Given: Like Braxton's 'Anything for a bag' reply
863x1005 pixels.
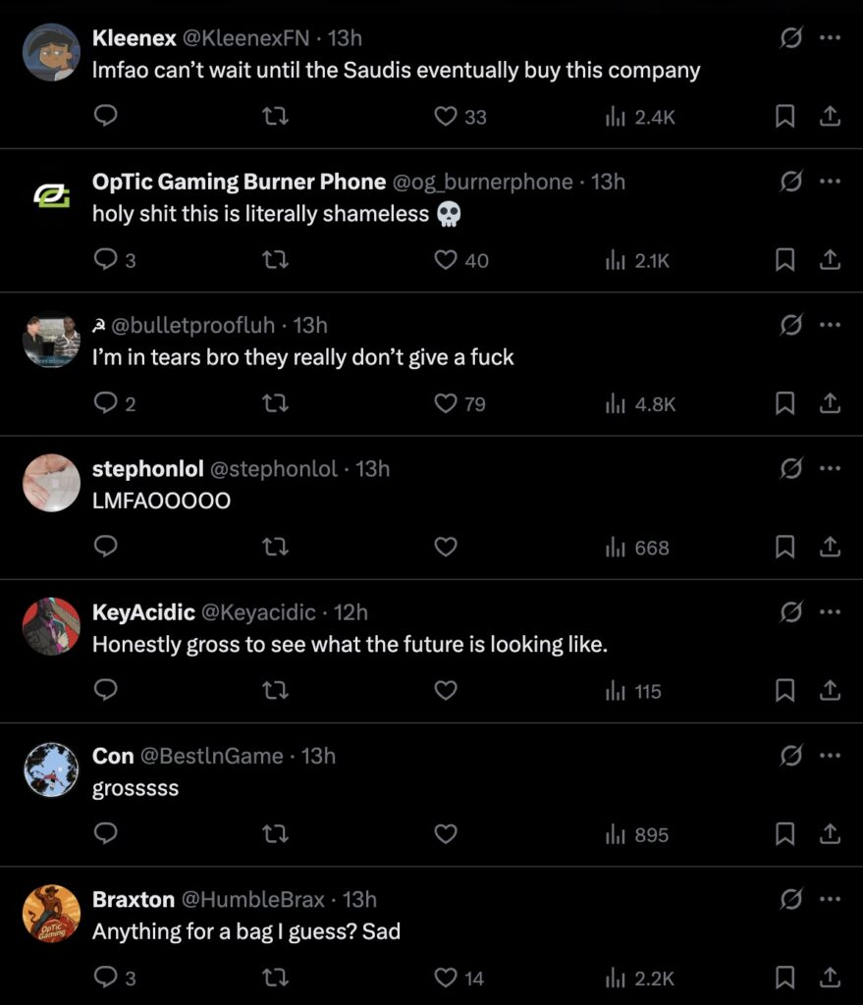Looking at the screenshot, I should point(444,977).
